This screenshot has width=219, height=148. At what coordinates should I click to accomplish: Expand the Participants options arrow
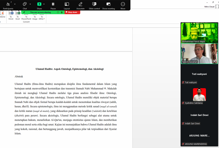click(15, 4)
